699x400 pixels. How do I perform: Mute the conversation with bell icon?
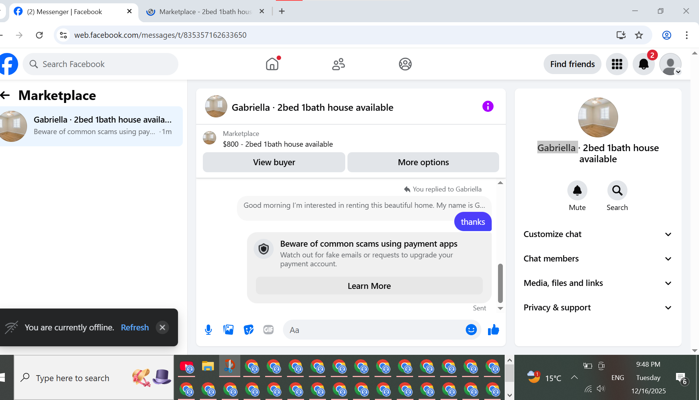(577, 190)
